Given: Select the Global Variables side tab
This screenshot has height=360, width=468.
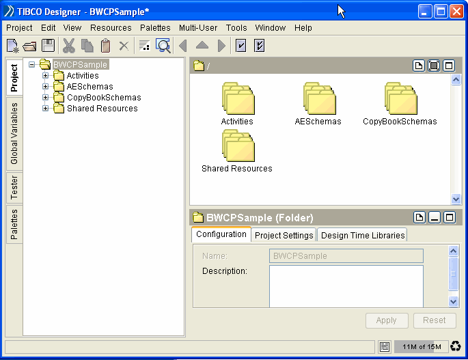Looking at the screenshot, I should coord(14,133).
